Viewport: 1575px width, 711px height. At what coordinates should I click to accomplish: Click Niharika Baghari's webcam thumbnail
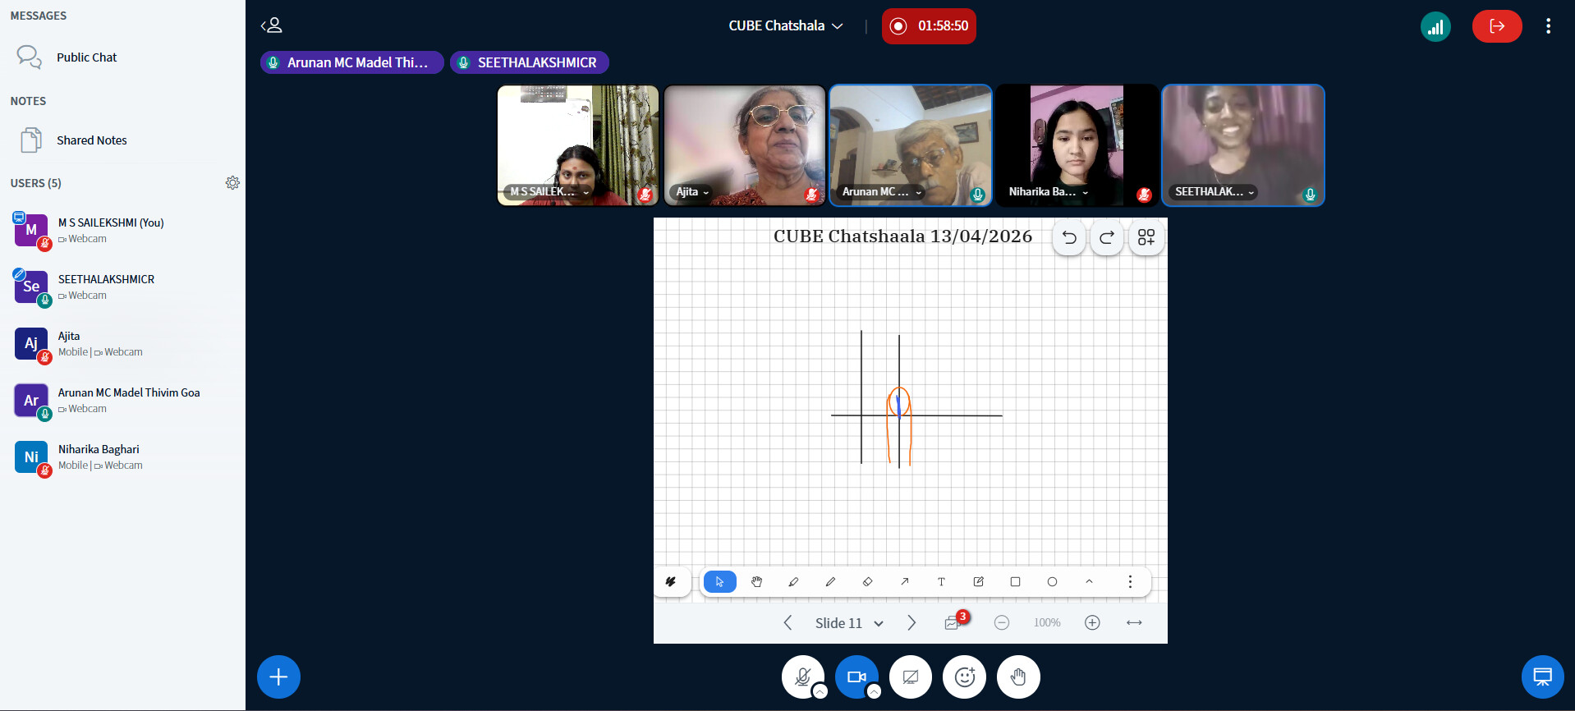tap(1077, 145)
